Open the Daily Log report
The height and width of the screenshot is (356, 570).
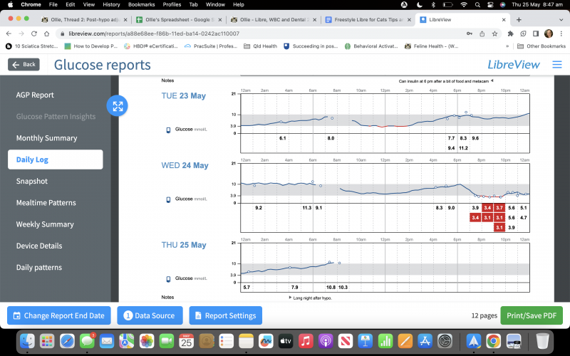coord(56,159)
